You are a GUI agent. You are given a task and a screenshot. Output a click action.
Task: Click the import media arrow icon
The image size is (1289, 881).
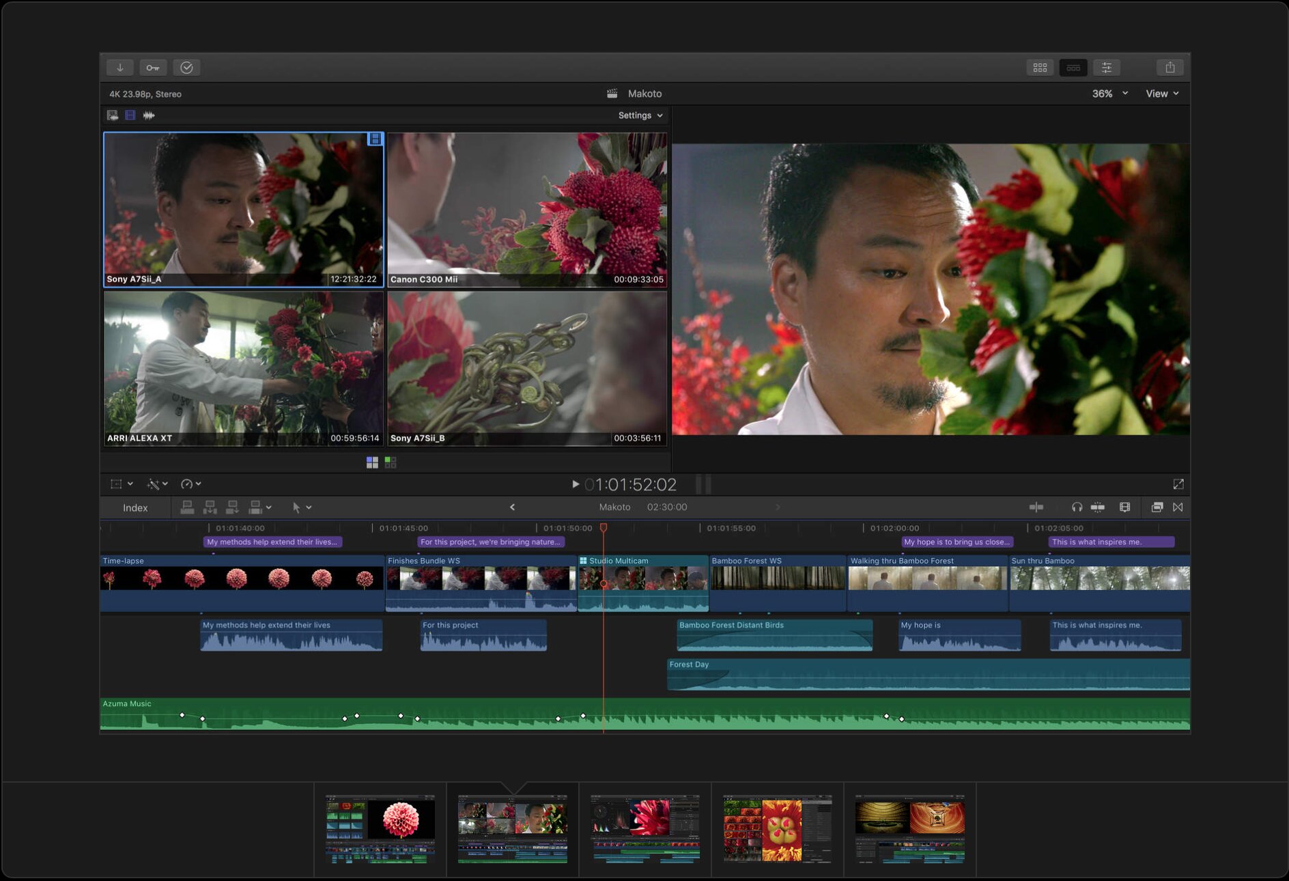point(120,68)
